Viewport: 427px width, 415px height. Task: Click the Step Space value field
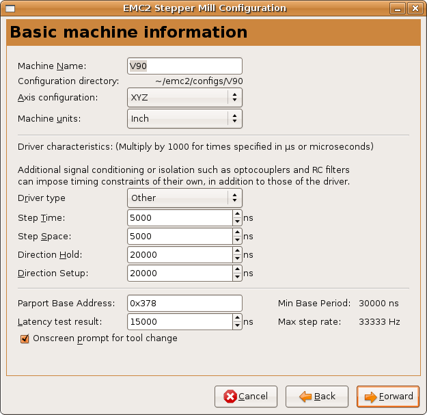tap(179, 236)
